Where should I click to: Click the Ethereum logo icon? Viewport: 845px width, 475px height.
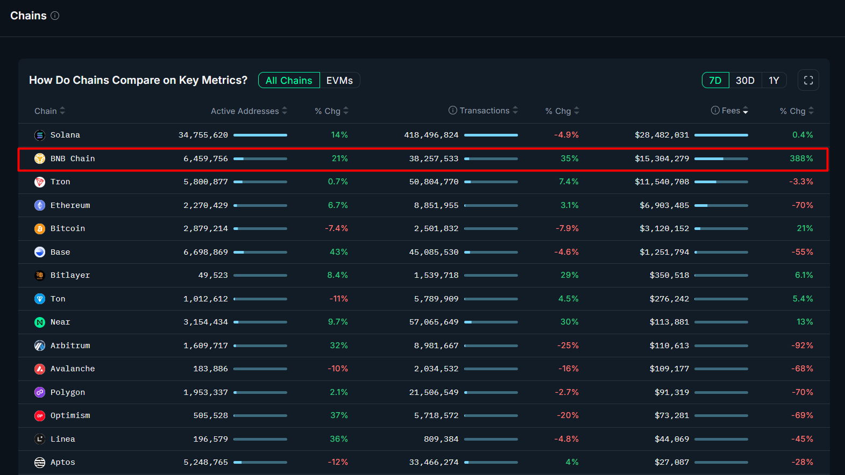[40, 205]
